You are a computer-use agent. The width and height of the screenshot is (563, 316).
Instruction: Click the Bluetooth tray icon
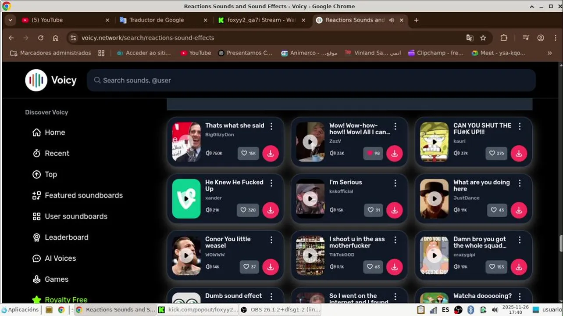[x=471, y=310]
